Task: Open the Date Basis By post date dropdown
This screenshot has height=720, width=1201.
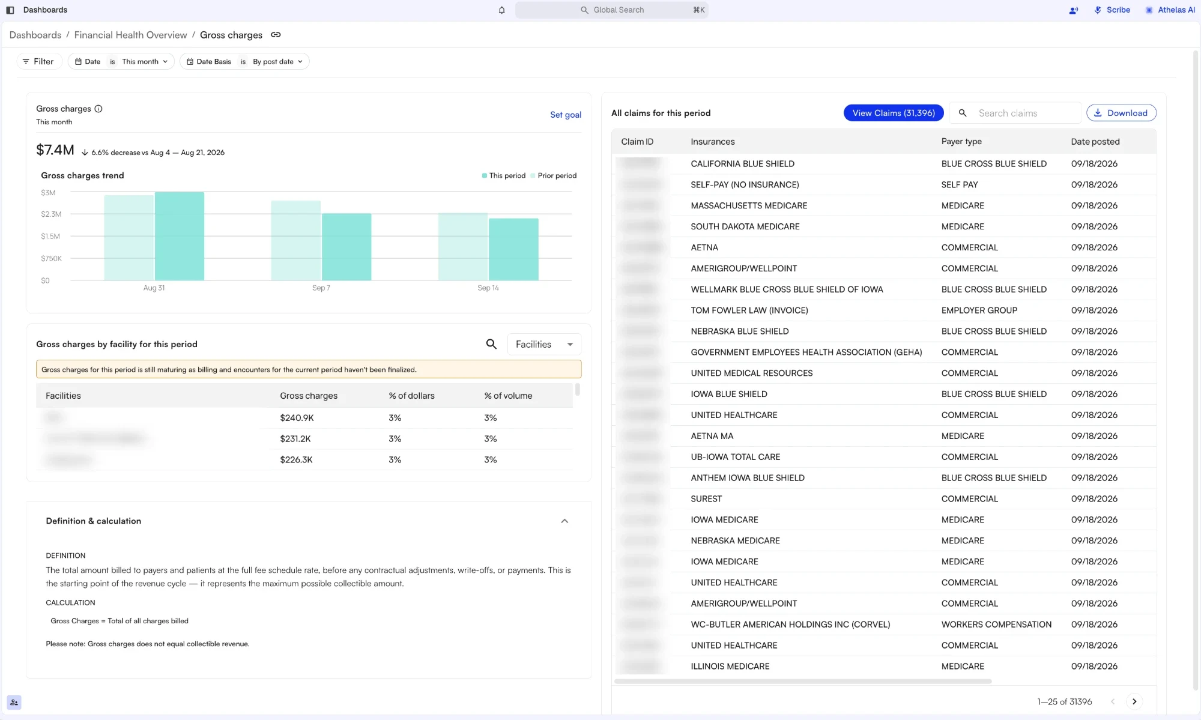Action: (x=244, y=61)
